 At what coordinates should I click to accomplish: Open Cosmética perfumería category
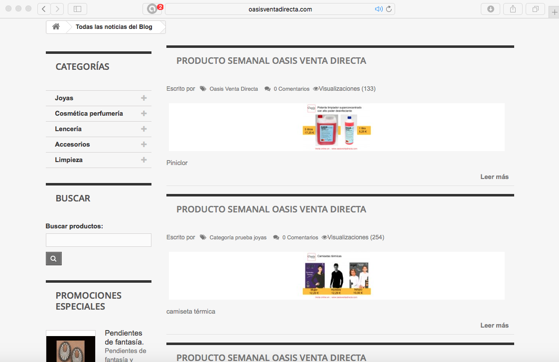89,113
